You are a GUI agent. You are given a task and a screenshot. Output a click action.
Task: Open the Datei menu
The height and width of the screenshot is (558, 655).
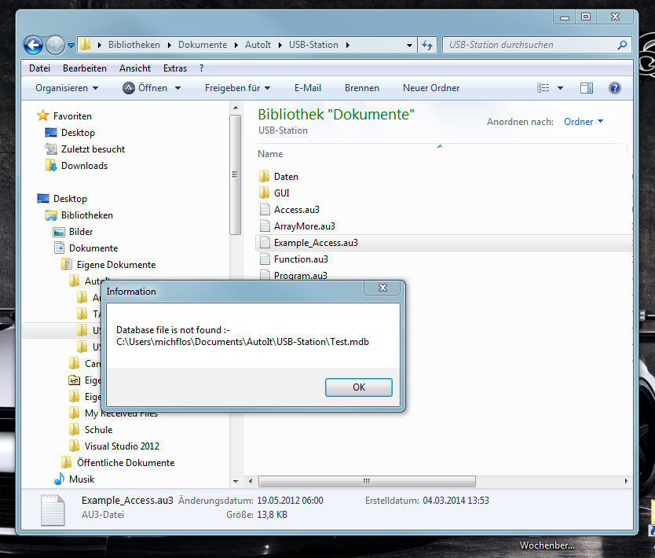pyautogui.click(x=39, y=68)
